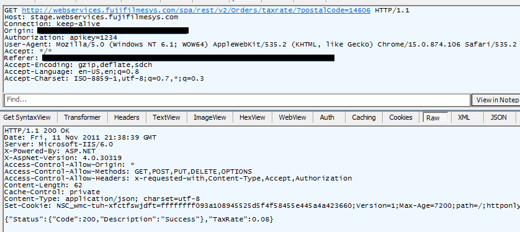Switch to the Auth tab
The image size is (520, 232).
point(327,117)
